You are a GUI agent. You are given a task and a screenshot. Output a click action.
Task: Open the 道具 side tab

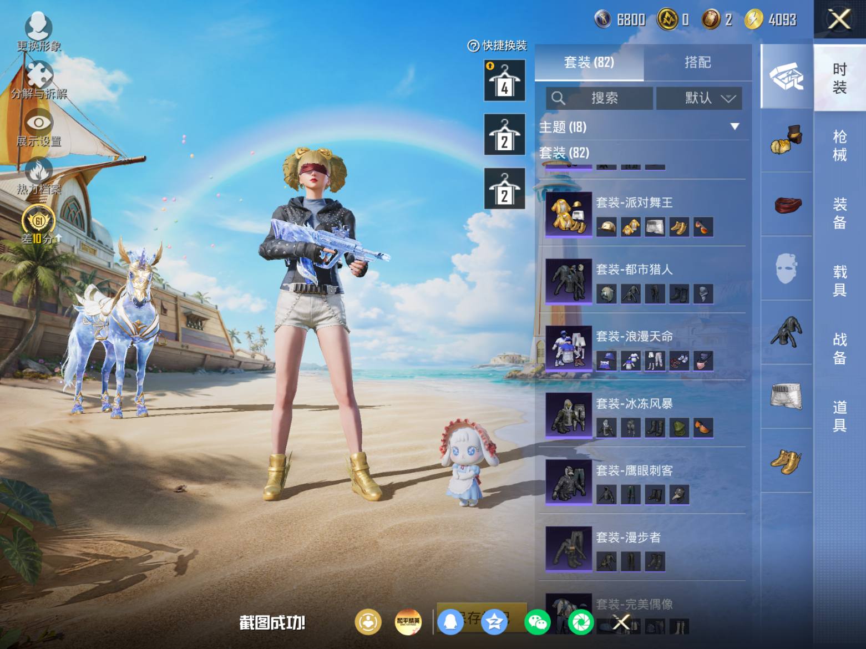coord(839,416)
